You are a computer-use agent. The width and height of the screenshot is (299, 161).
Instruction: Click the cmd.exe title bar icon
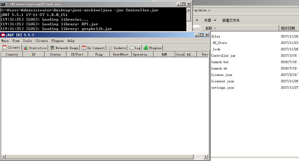pos(3,4)
